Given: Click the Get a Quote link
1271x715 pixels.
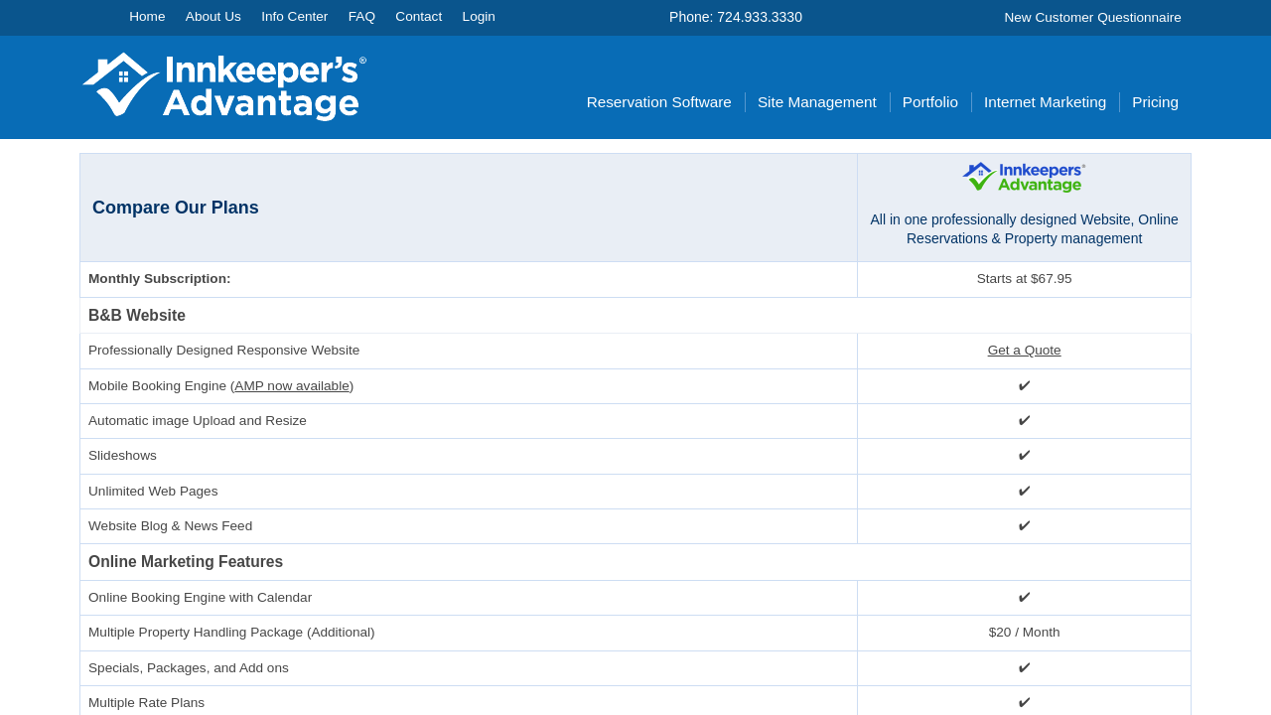Looking at the screenshot, I should click(1024, 351).
